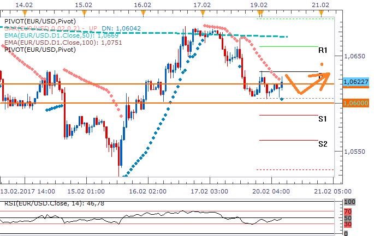
Task: Select the S1 support level label
Action: click(x=323, y=118)
